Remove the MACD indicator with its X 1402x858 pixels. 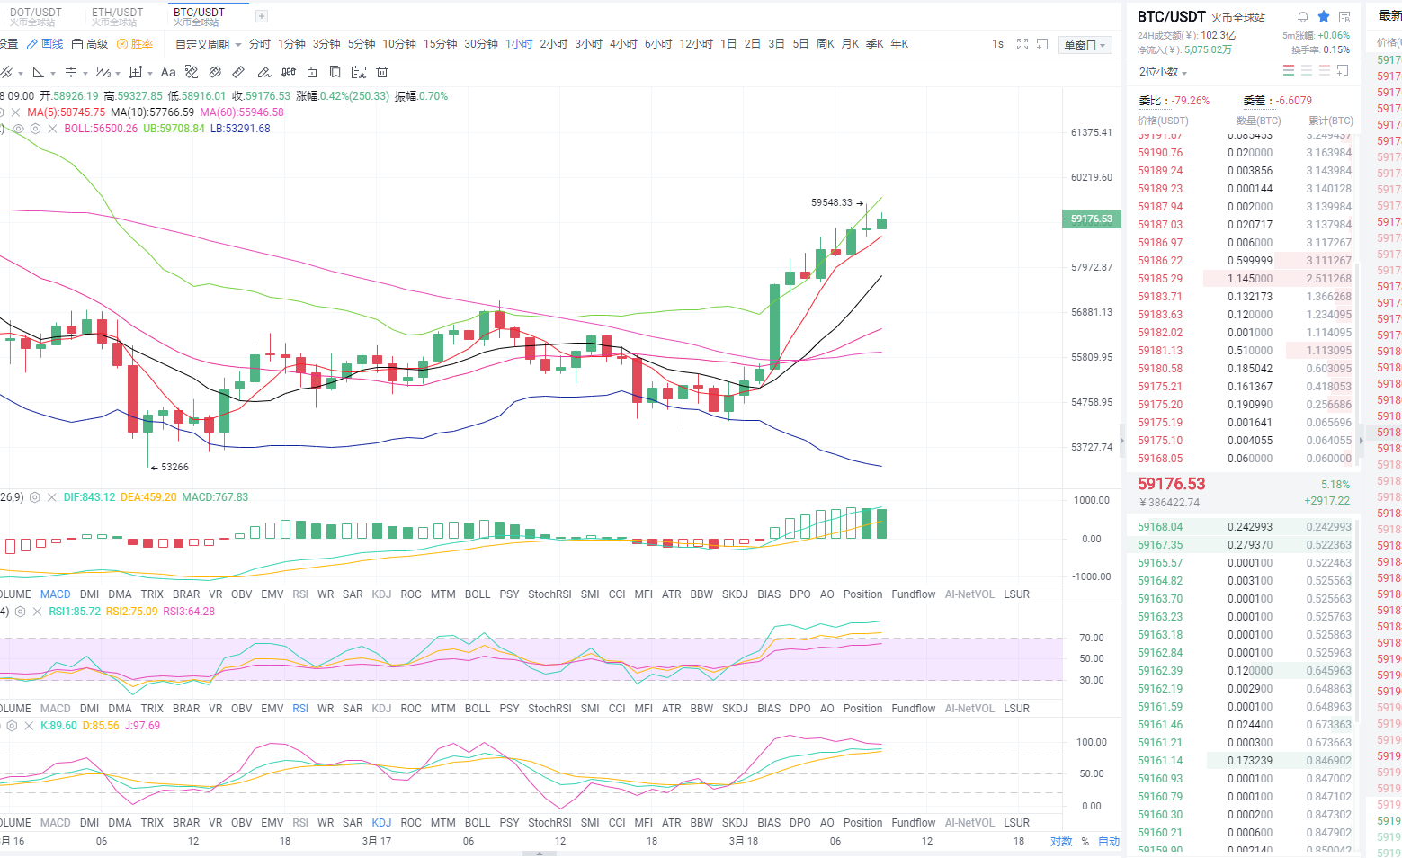tap(51, 497)
